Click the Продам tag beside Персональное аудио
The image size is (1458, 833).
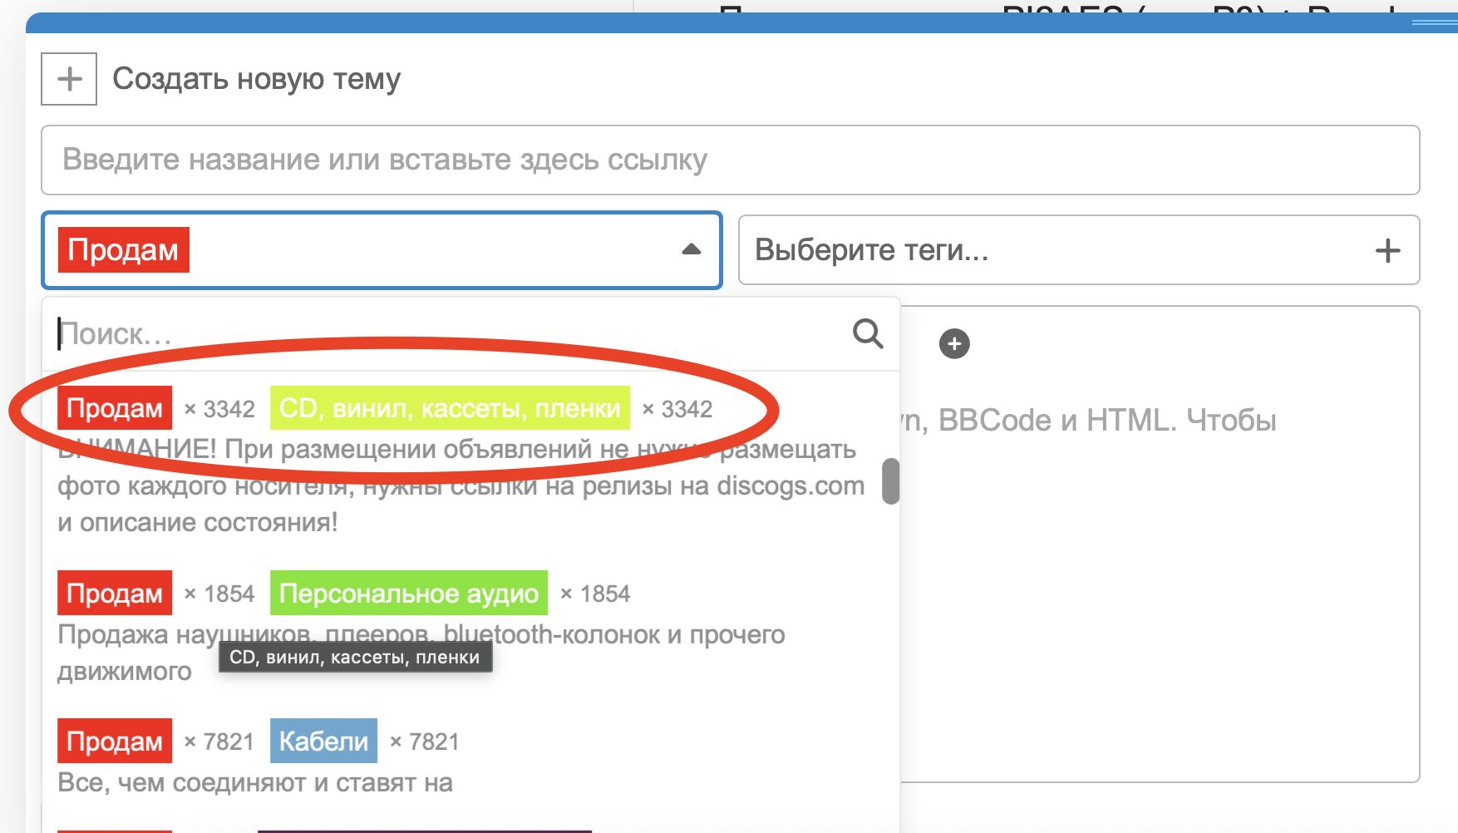(115, 593)
